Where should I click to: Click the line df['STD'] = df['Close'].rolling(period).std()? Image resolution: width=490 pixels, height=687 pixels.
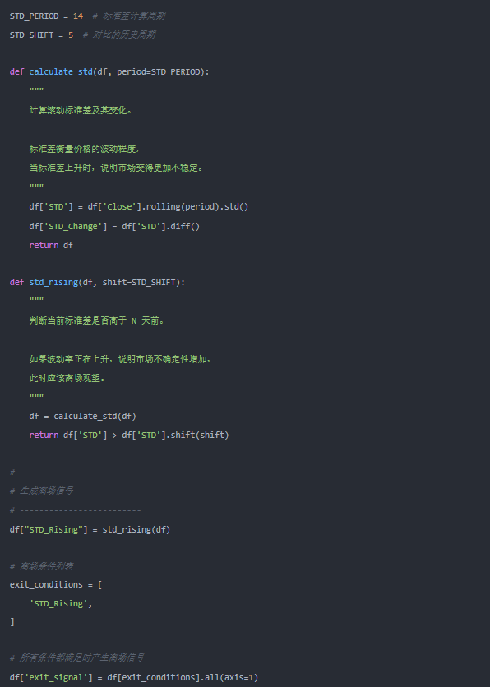138,207
